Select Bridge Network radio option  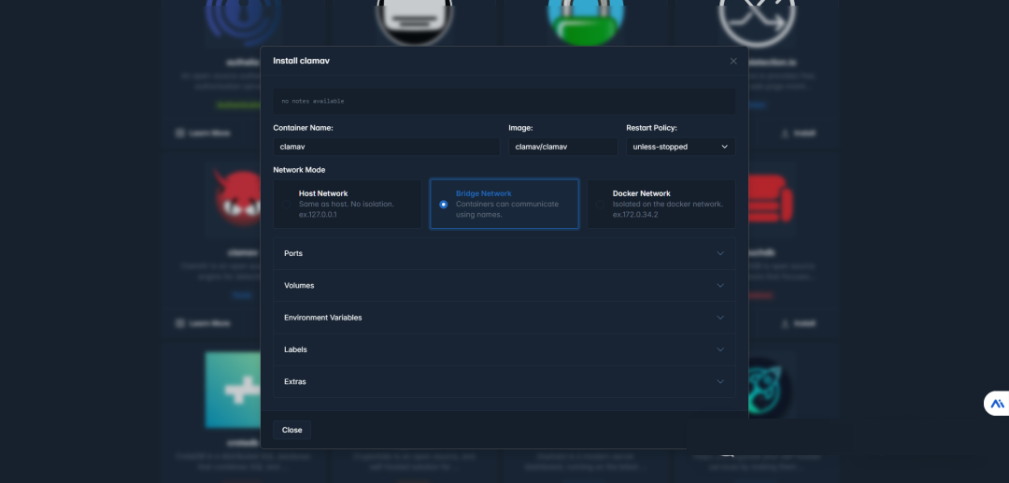(x=504, y=204)
